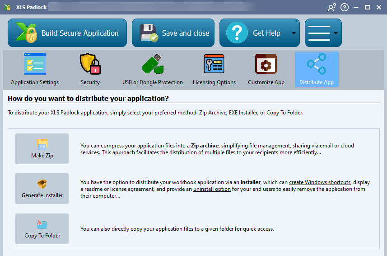
Task: Switch to Application Settings tab
Action: point(35,70)
